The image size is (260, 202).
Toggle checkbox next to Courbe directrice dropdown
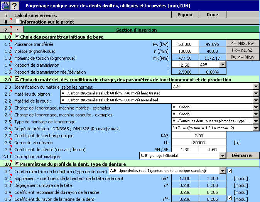(230, 171)
